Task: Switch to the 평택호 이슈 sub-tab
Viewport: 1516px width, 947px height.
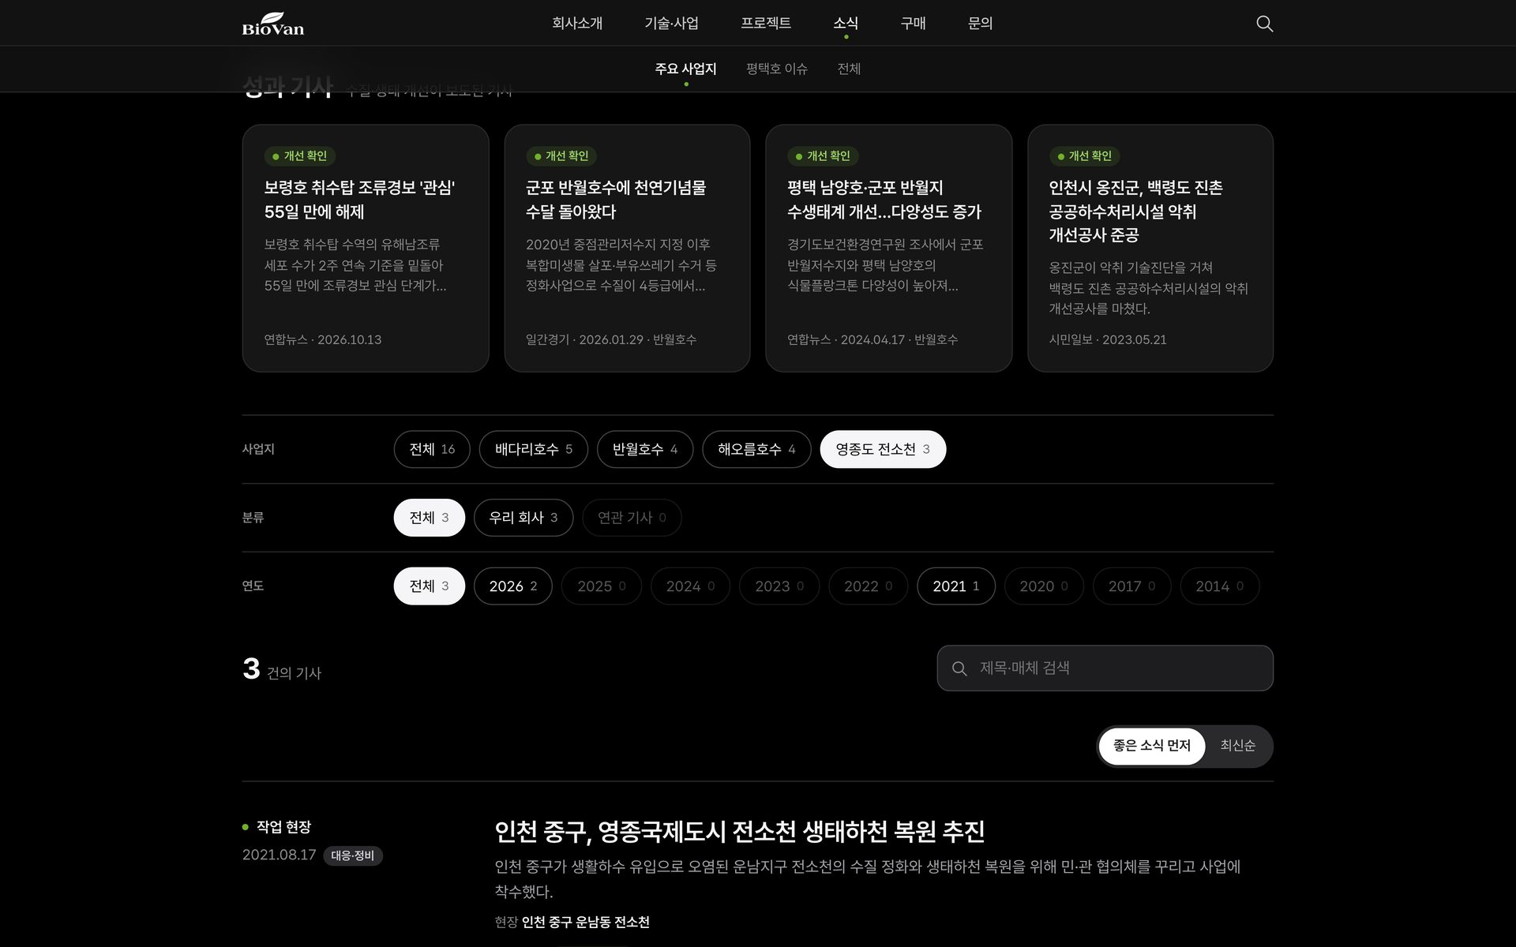Action: pyautogui.click(x=777, y=69)
